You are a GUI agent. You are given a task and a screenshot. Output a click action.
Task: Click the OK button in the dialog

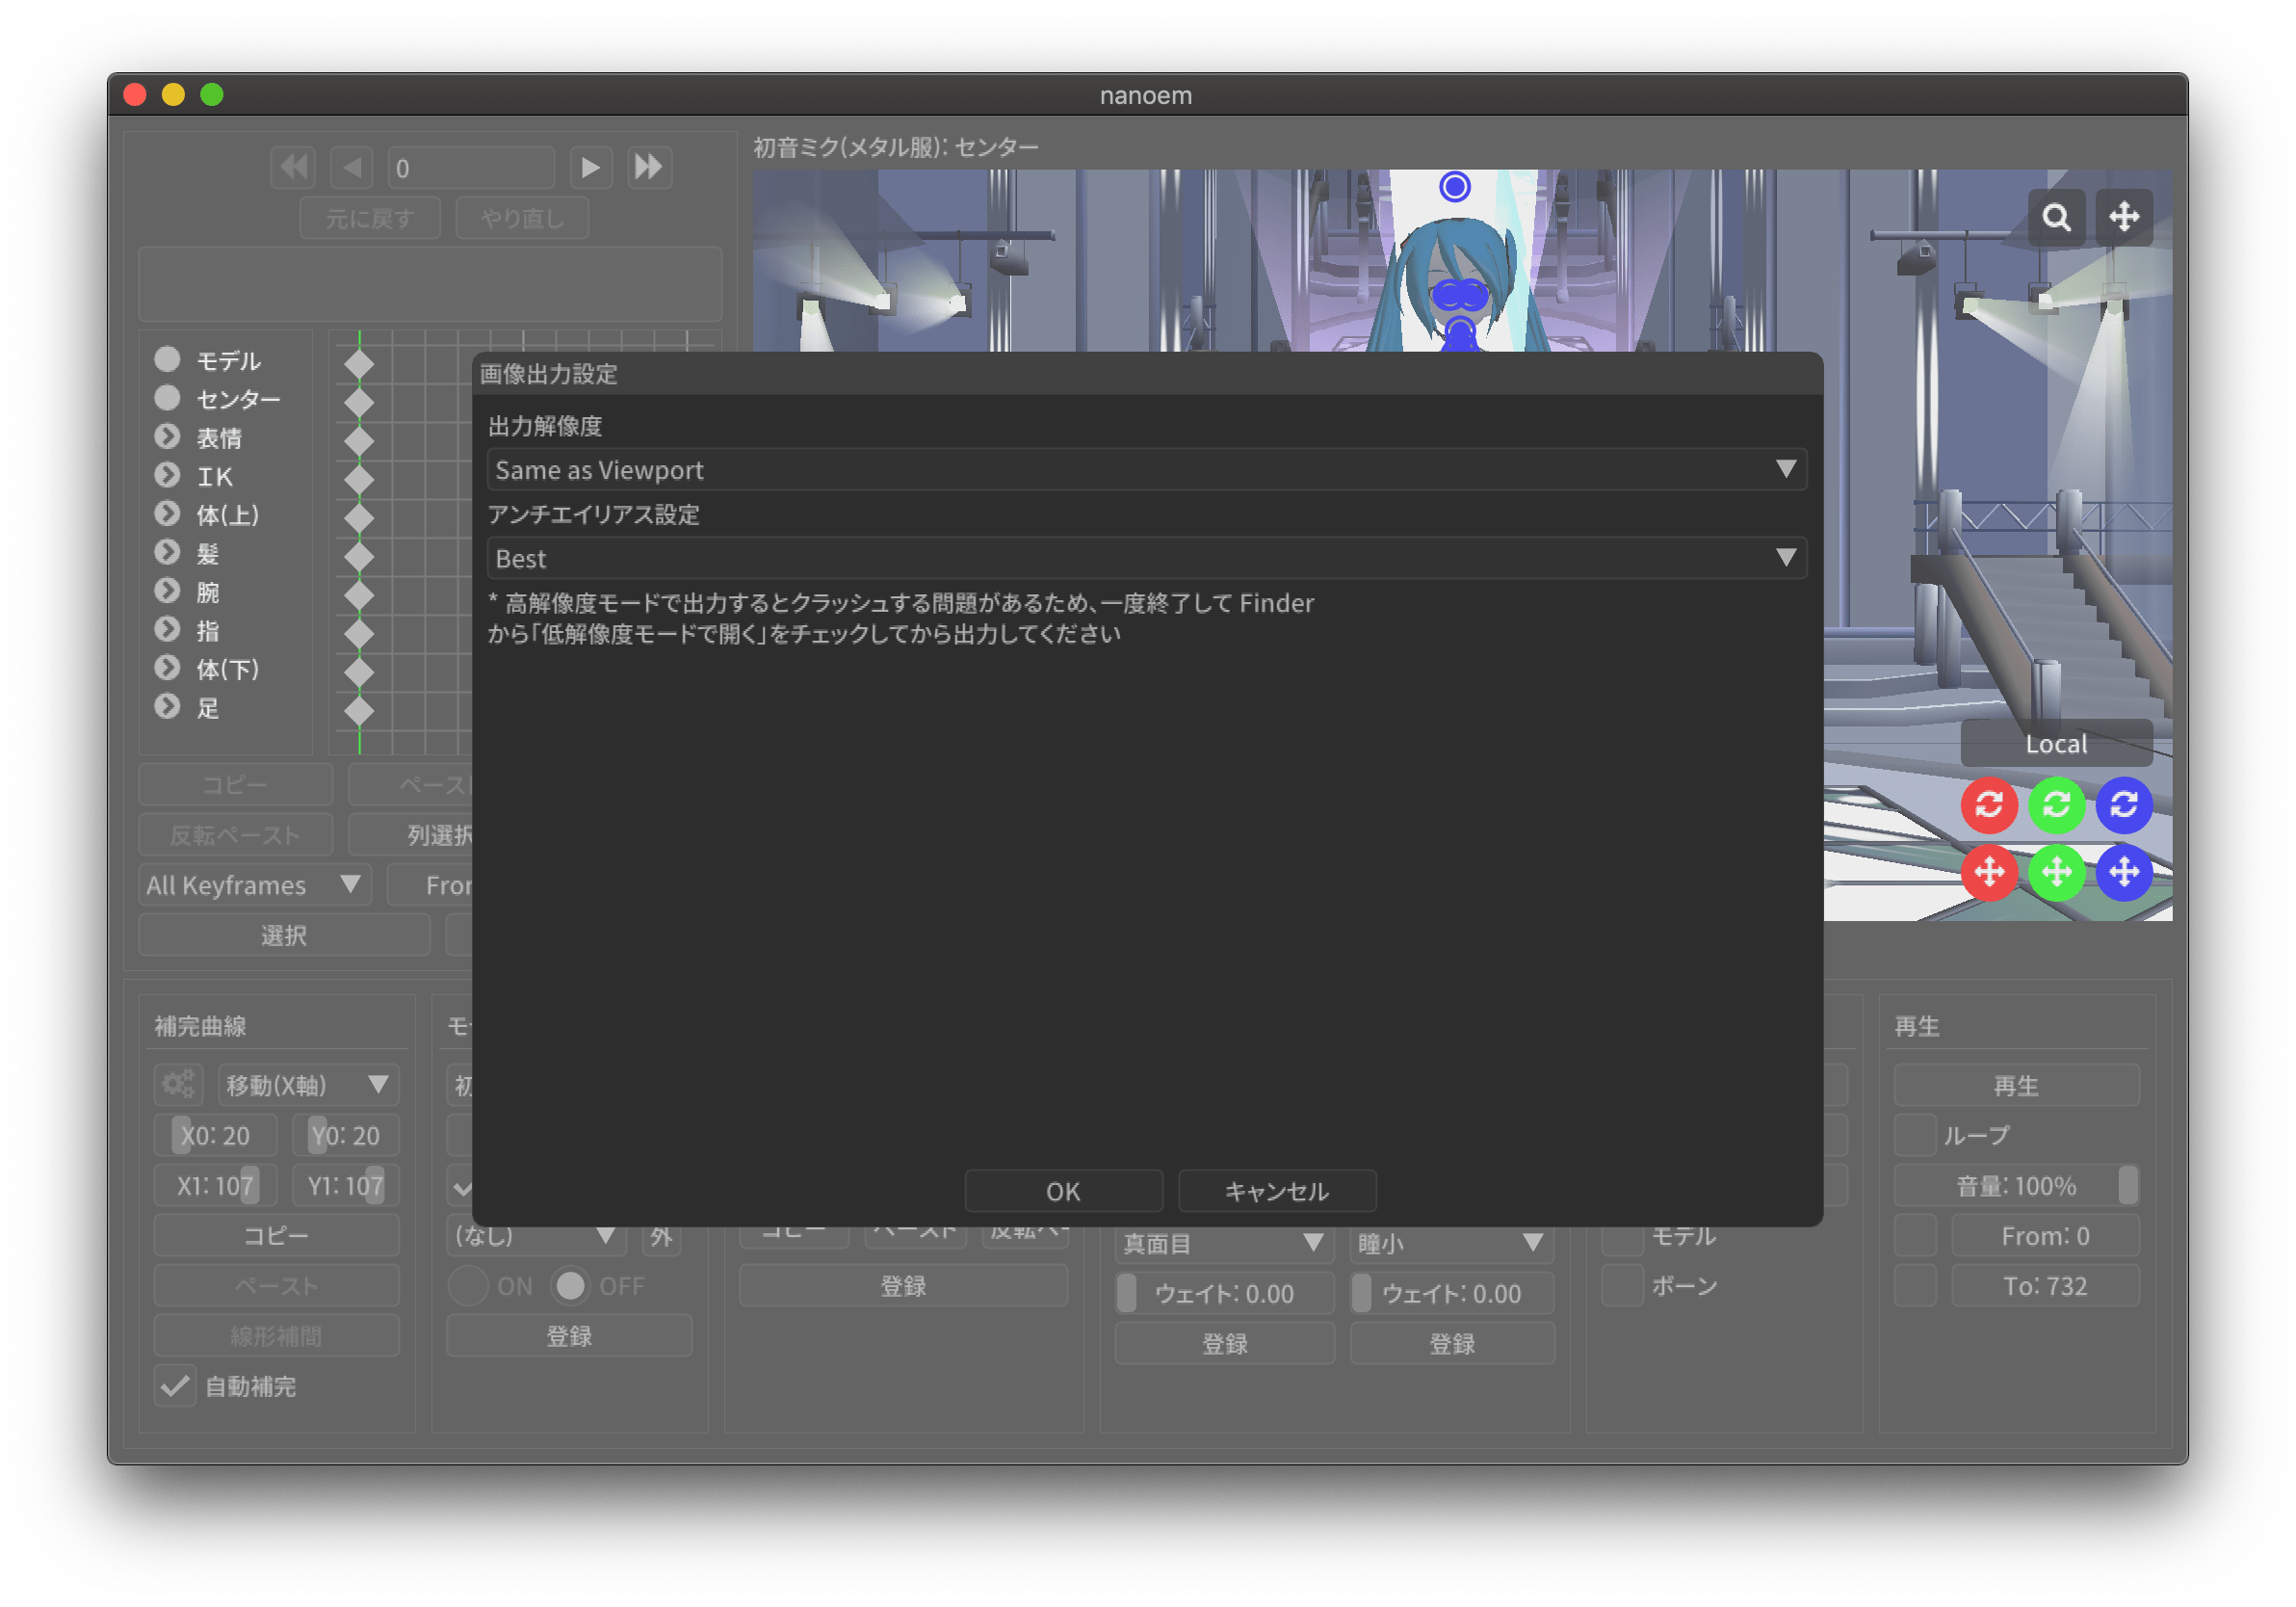pyautogui.click(x=1063, y=1191)
